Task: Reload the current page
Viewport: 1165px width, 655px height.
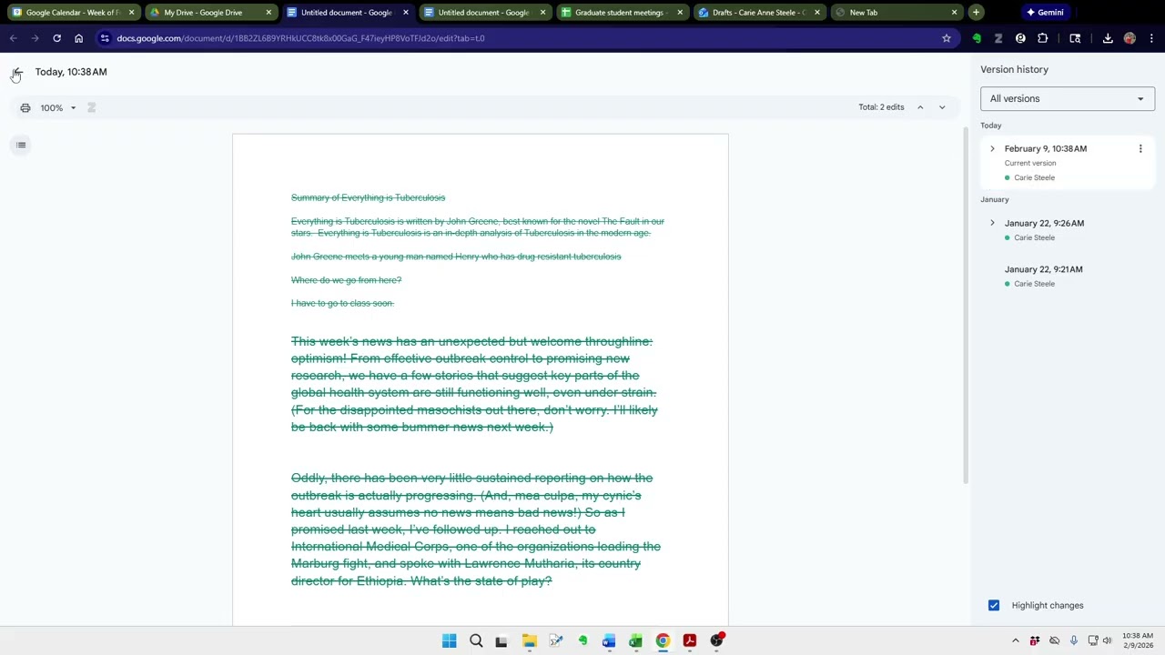Action: pyautogui.click(x=56, y=38)
